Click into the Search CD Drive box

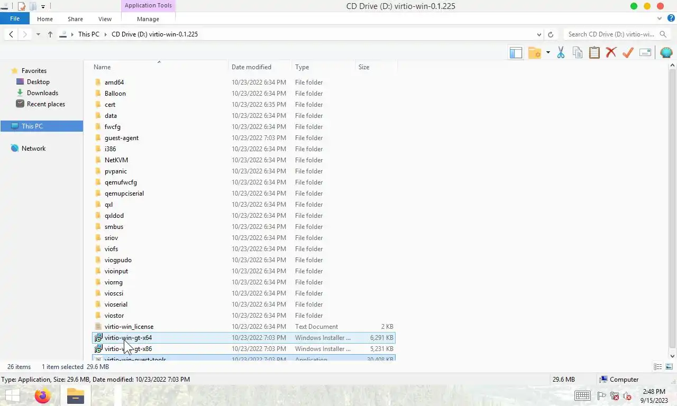tap(611, 34)
